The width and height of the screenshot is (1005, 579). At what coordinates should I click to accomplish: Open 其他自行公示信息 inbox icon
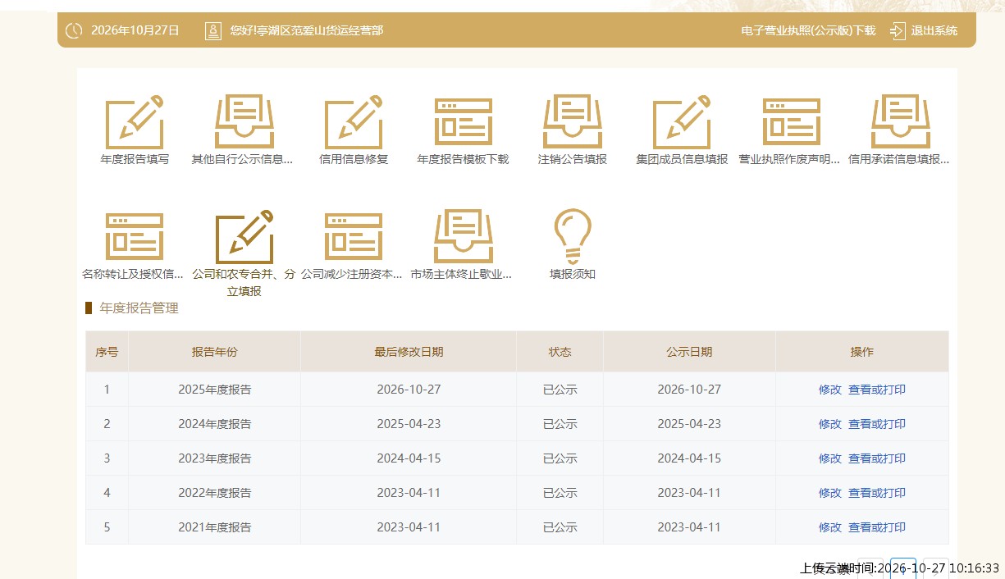[244, 122]
